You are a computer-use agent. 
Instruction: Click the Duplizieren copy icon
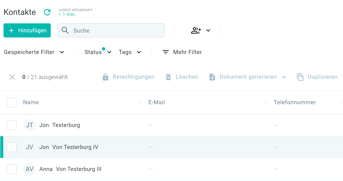pos(300,77)
